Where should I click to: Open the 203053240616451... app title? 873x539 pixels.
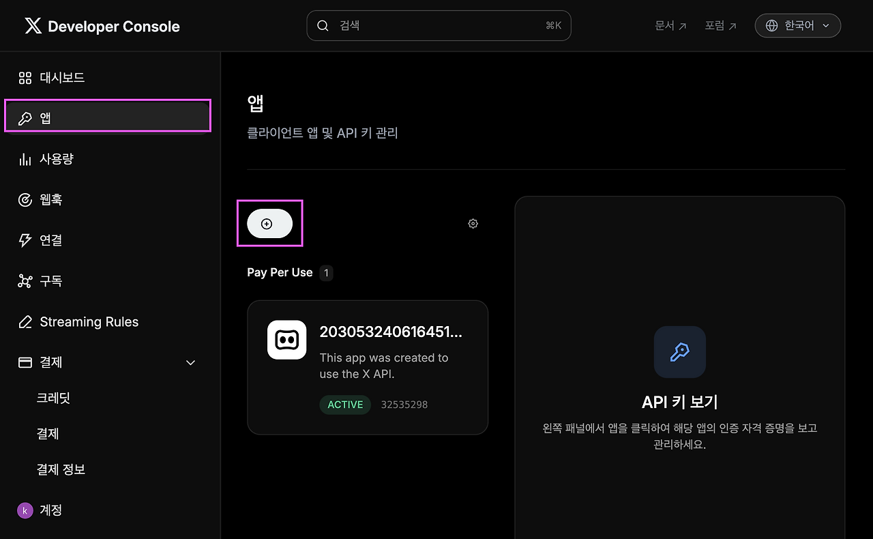tap(391, 332)
